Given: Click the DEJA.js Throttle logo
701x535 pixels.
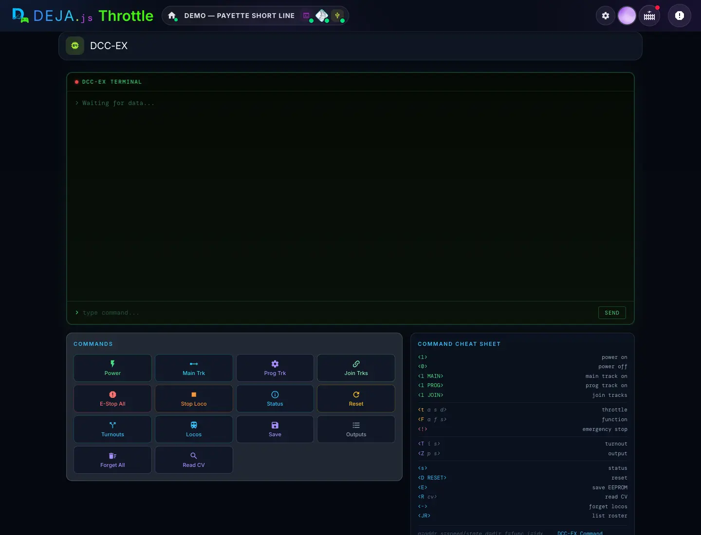Looking at the screenshot, I should click(x=83, y=16).
